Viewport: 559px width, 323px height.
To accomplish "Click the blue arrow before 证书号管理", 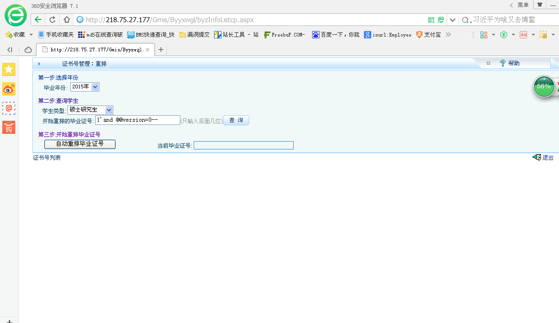I will click(x=39, y=63).
